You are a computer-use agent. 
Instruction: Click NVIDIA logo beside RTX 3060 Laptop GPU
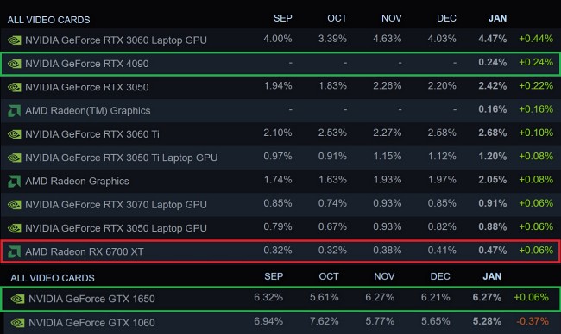[x=15, y=40]
